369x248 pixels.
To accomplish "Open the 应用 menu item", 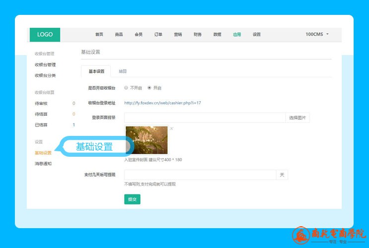I will click(237, 34).
